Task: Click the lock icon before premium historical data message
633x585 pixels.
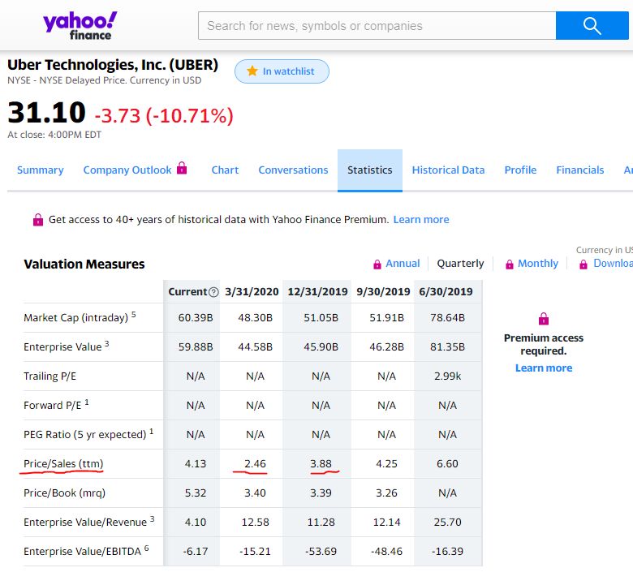Action: (38, 220)
